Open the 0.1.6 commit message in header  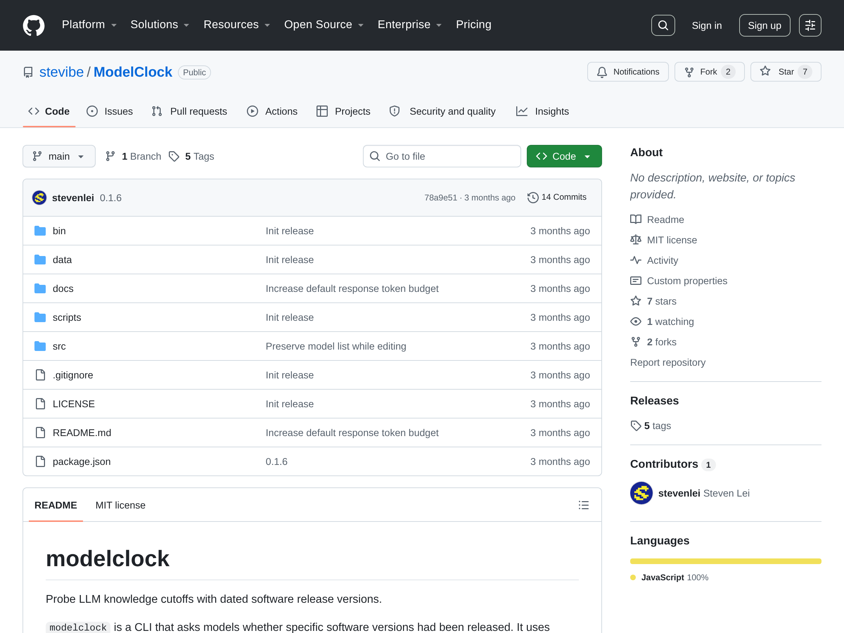point(111,198)
